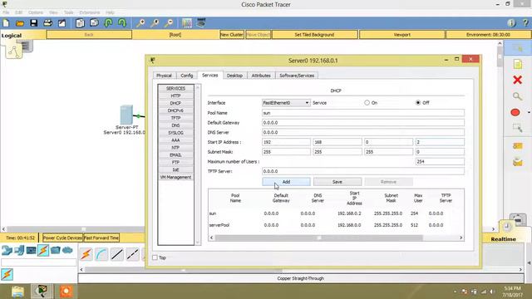Click the Undo green arrow icon
This screenshot has width=532, height=299.
click(108, 23)
